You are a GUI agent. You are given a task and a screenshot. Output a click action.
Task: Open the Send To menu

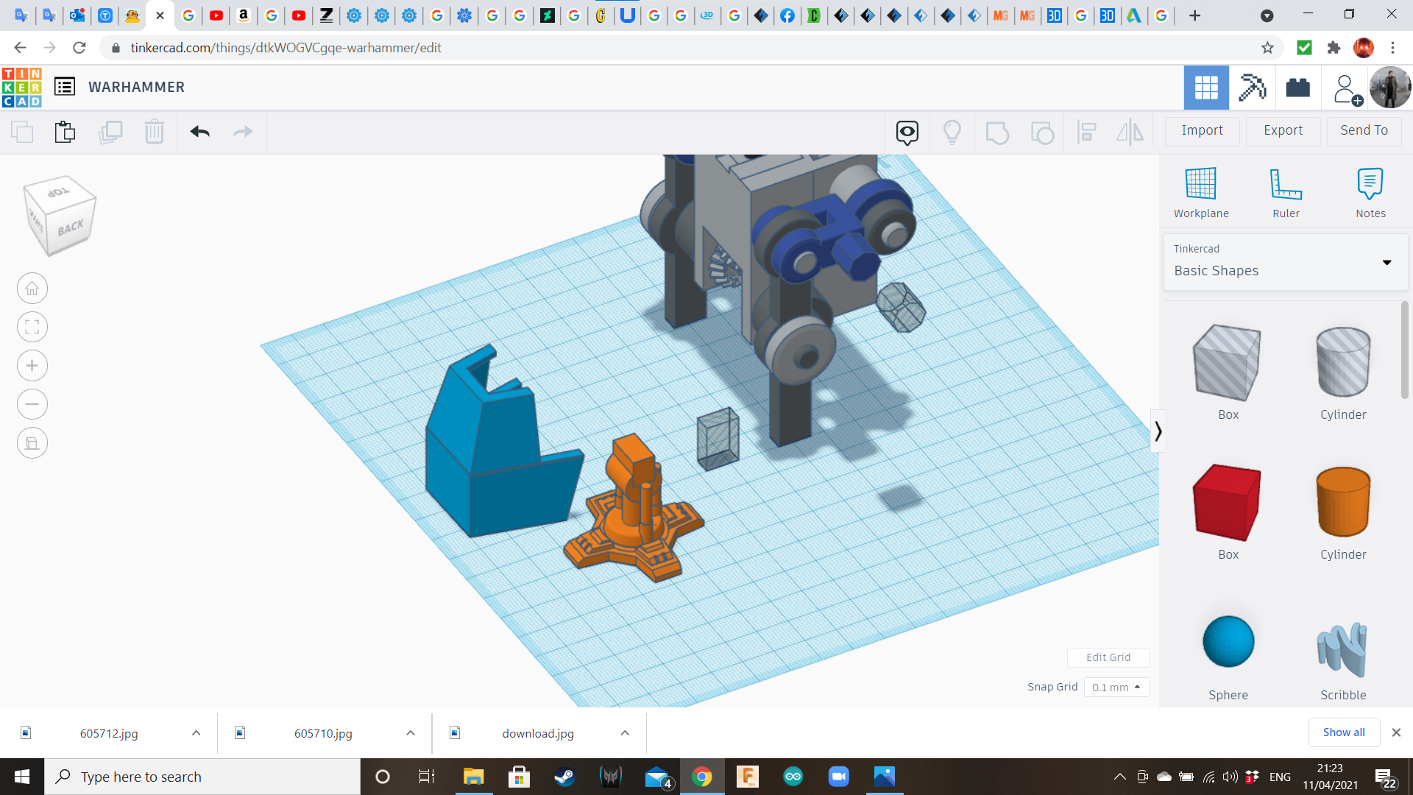point(1364,130)
